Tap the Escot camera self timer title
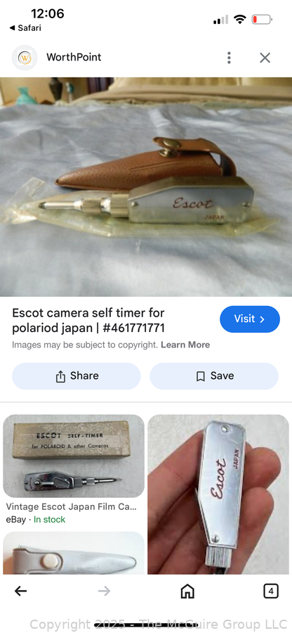 88,320
